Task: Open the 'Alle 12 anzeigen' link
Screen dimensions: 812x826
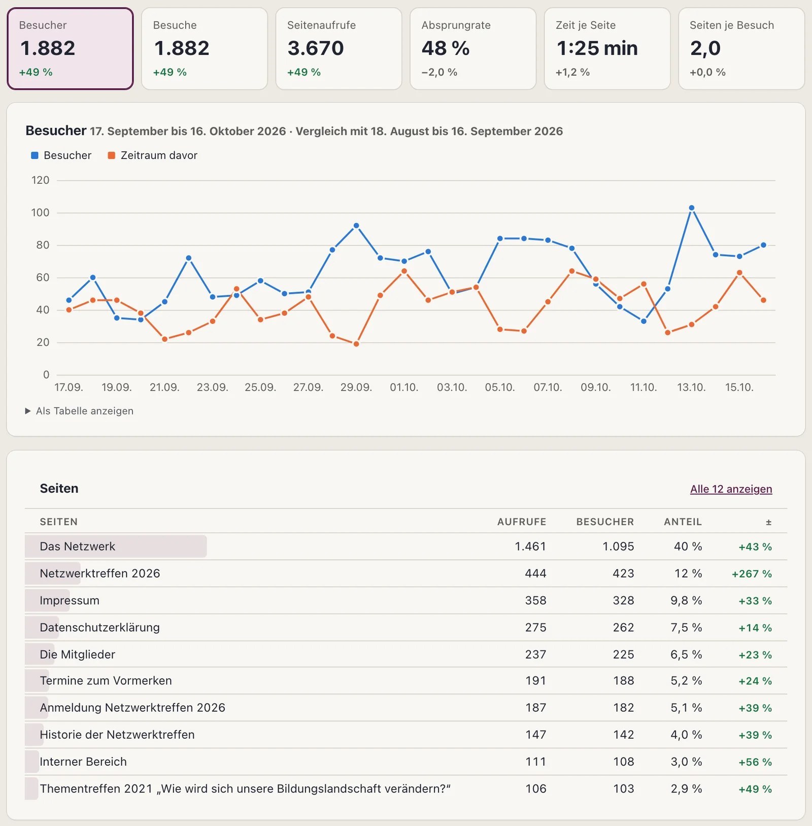Action: (731, 489)
